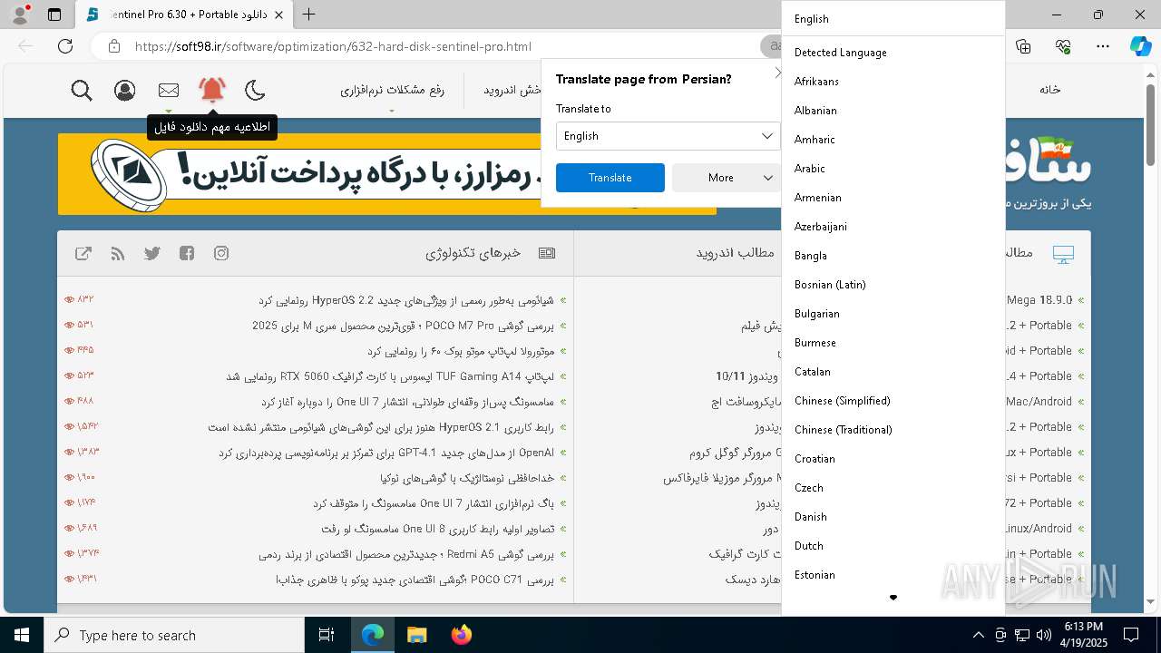The image size is (1161, 653).
Task: Open the Copilot sidebar icon
Action: (1141, 46)
